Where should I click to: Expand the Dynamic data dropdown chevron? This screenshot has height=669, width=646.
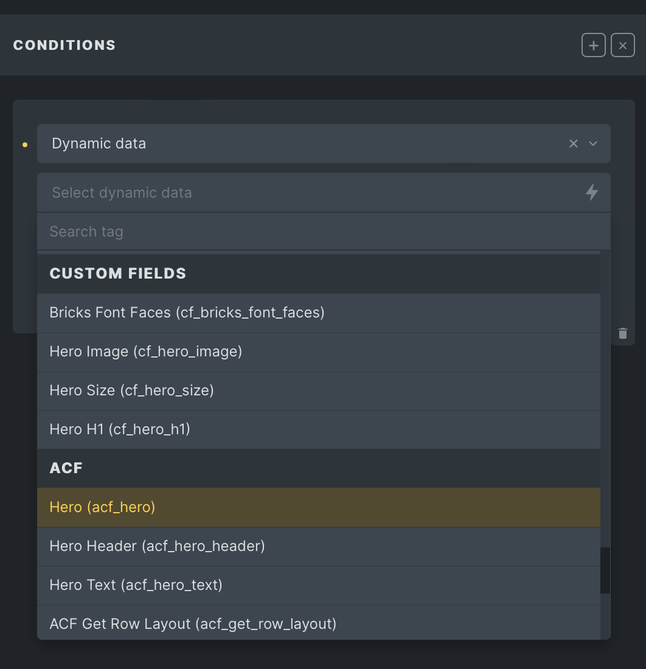(x=592, y=144)
